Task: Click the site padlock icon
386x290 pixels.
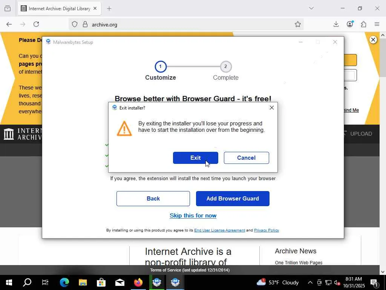Action: [x=85, y=24]
